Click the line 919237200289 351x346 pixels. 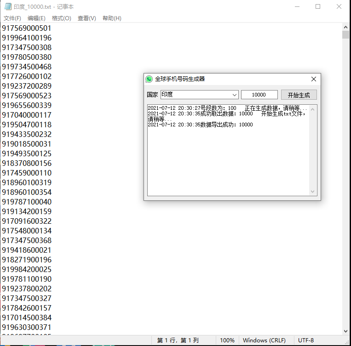coord(27,86)
